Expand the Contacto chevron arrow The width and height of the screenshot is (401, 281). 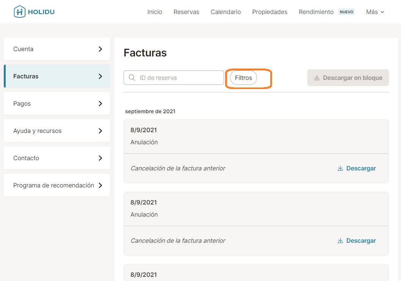pyautogui.click(x=100, y=158)
